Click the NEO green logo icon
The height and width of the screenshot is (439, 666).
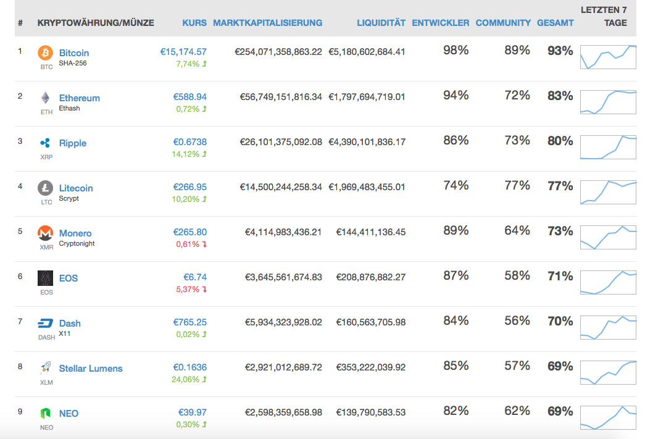[46, 413]
